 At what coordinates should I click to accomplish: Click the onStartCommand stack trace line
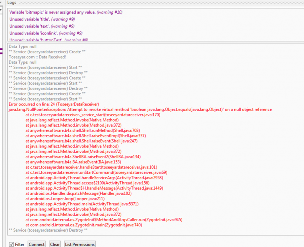tap(96, 172)
